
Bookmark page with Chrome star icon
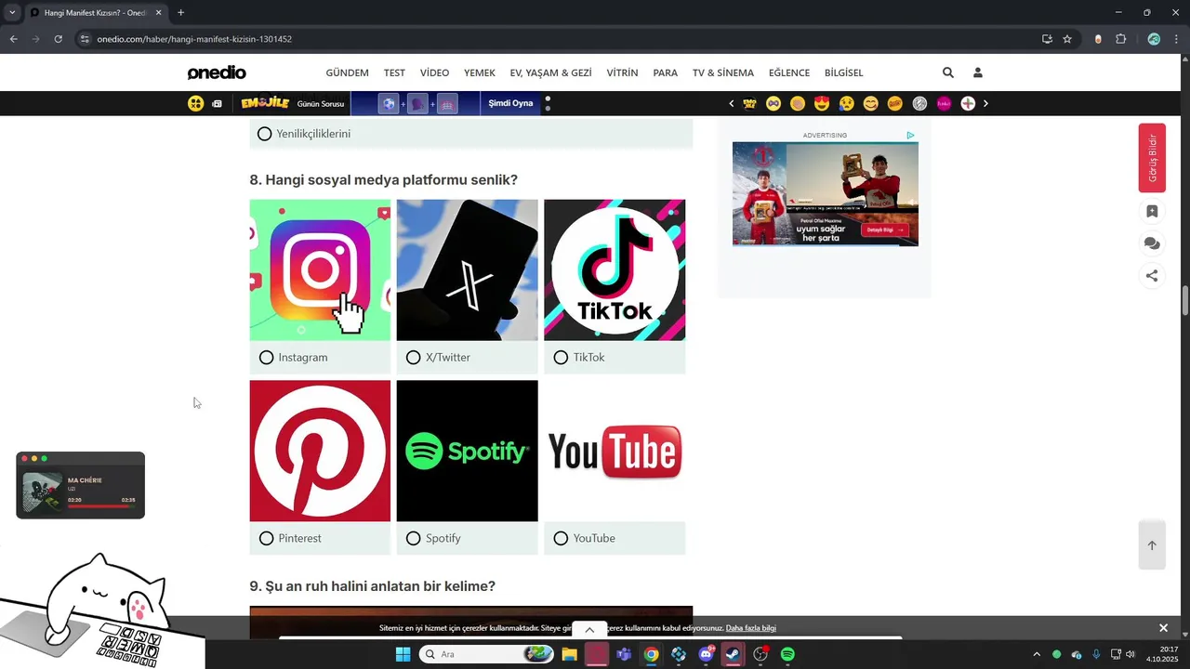[x=1067, y=39]
